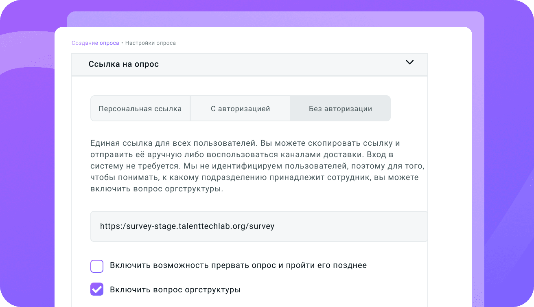Viewport: 534px width, 307px height.
Task: Switch to the Персональная ссылка tab
Action: [x=140, y=109]
